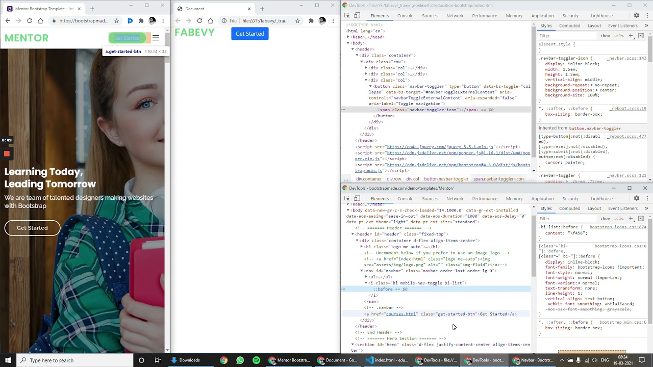Activate element inspector in bottom DevTools window

(347, 199)
